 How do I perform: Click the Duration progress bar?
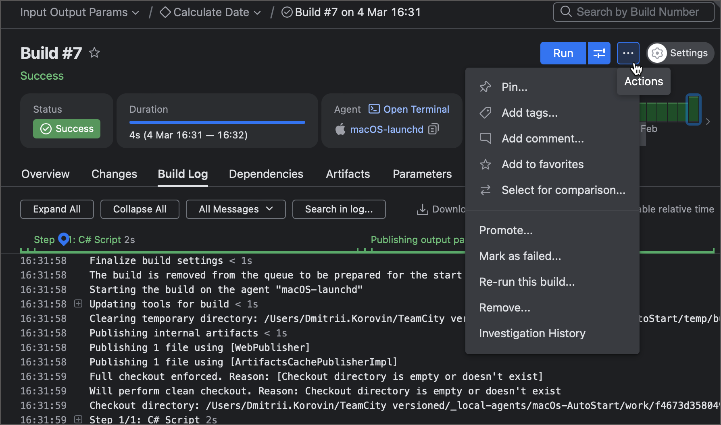coord(217,122)
